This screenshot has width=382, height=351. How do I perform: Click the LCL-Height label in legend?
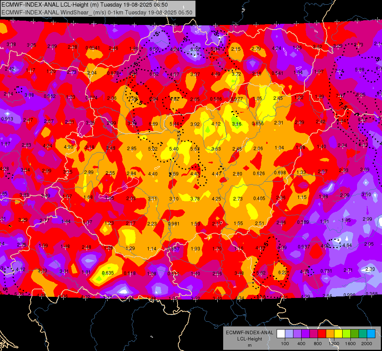[x=249, y=339]
